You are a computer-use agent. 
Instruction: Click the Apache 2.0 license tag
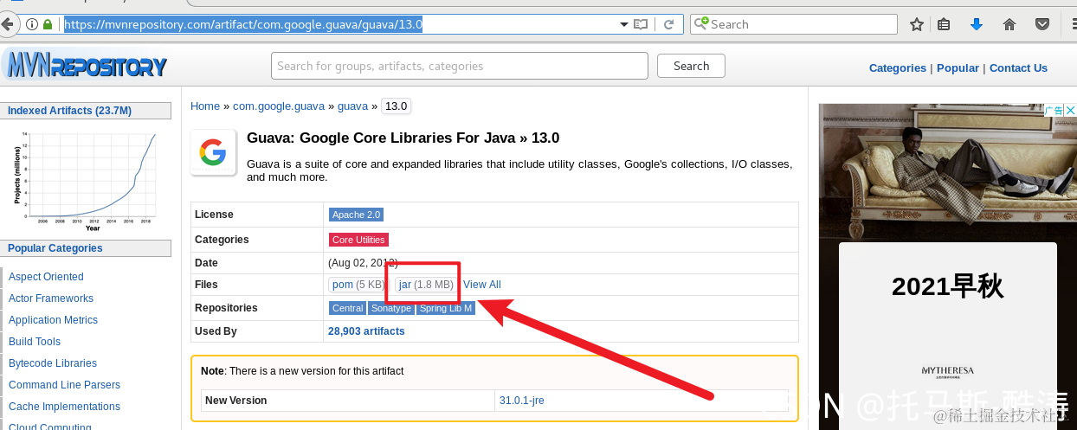click(x=356, y=215)
